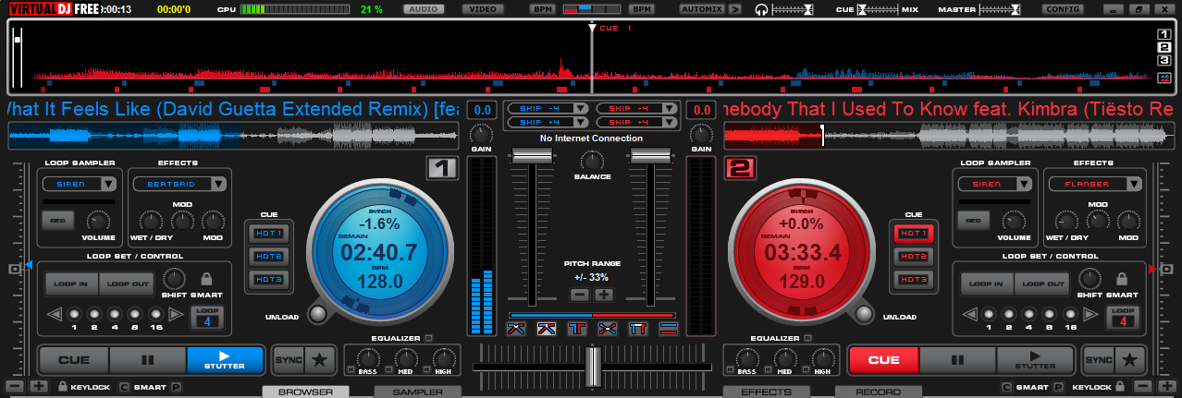Select waveform zoom level 3
The height and width of the screenshot is (398, 1182).
(x=1164, y=60)
